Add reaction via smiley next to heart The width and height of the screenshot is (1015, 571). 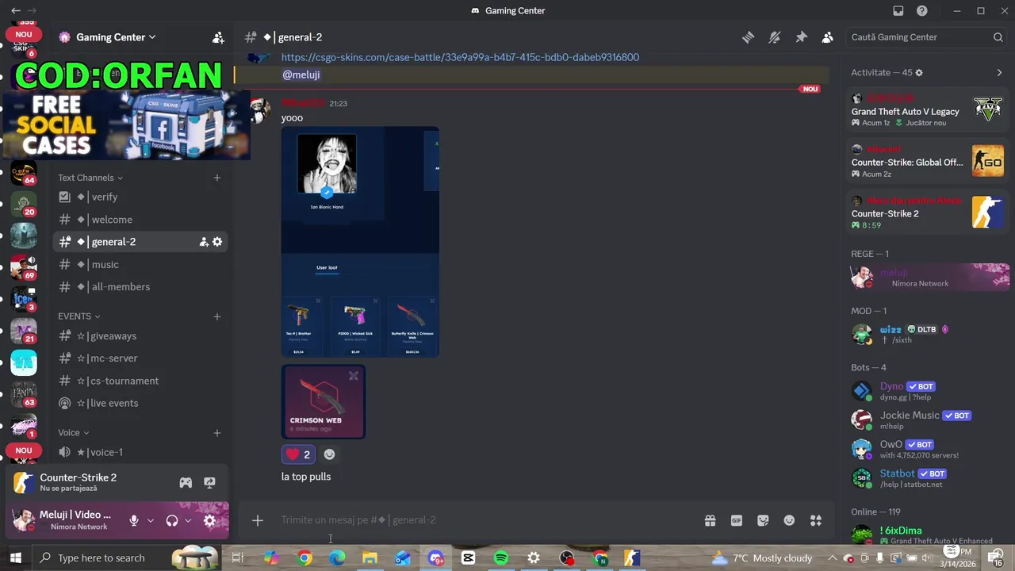point(330,454)
